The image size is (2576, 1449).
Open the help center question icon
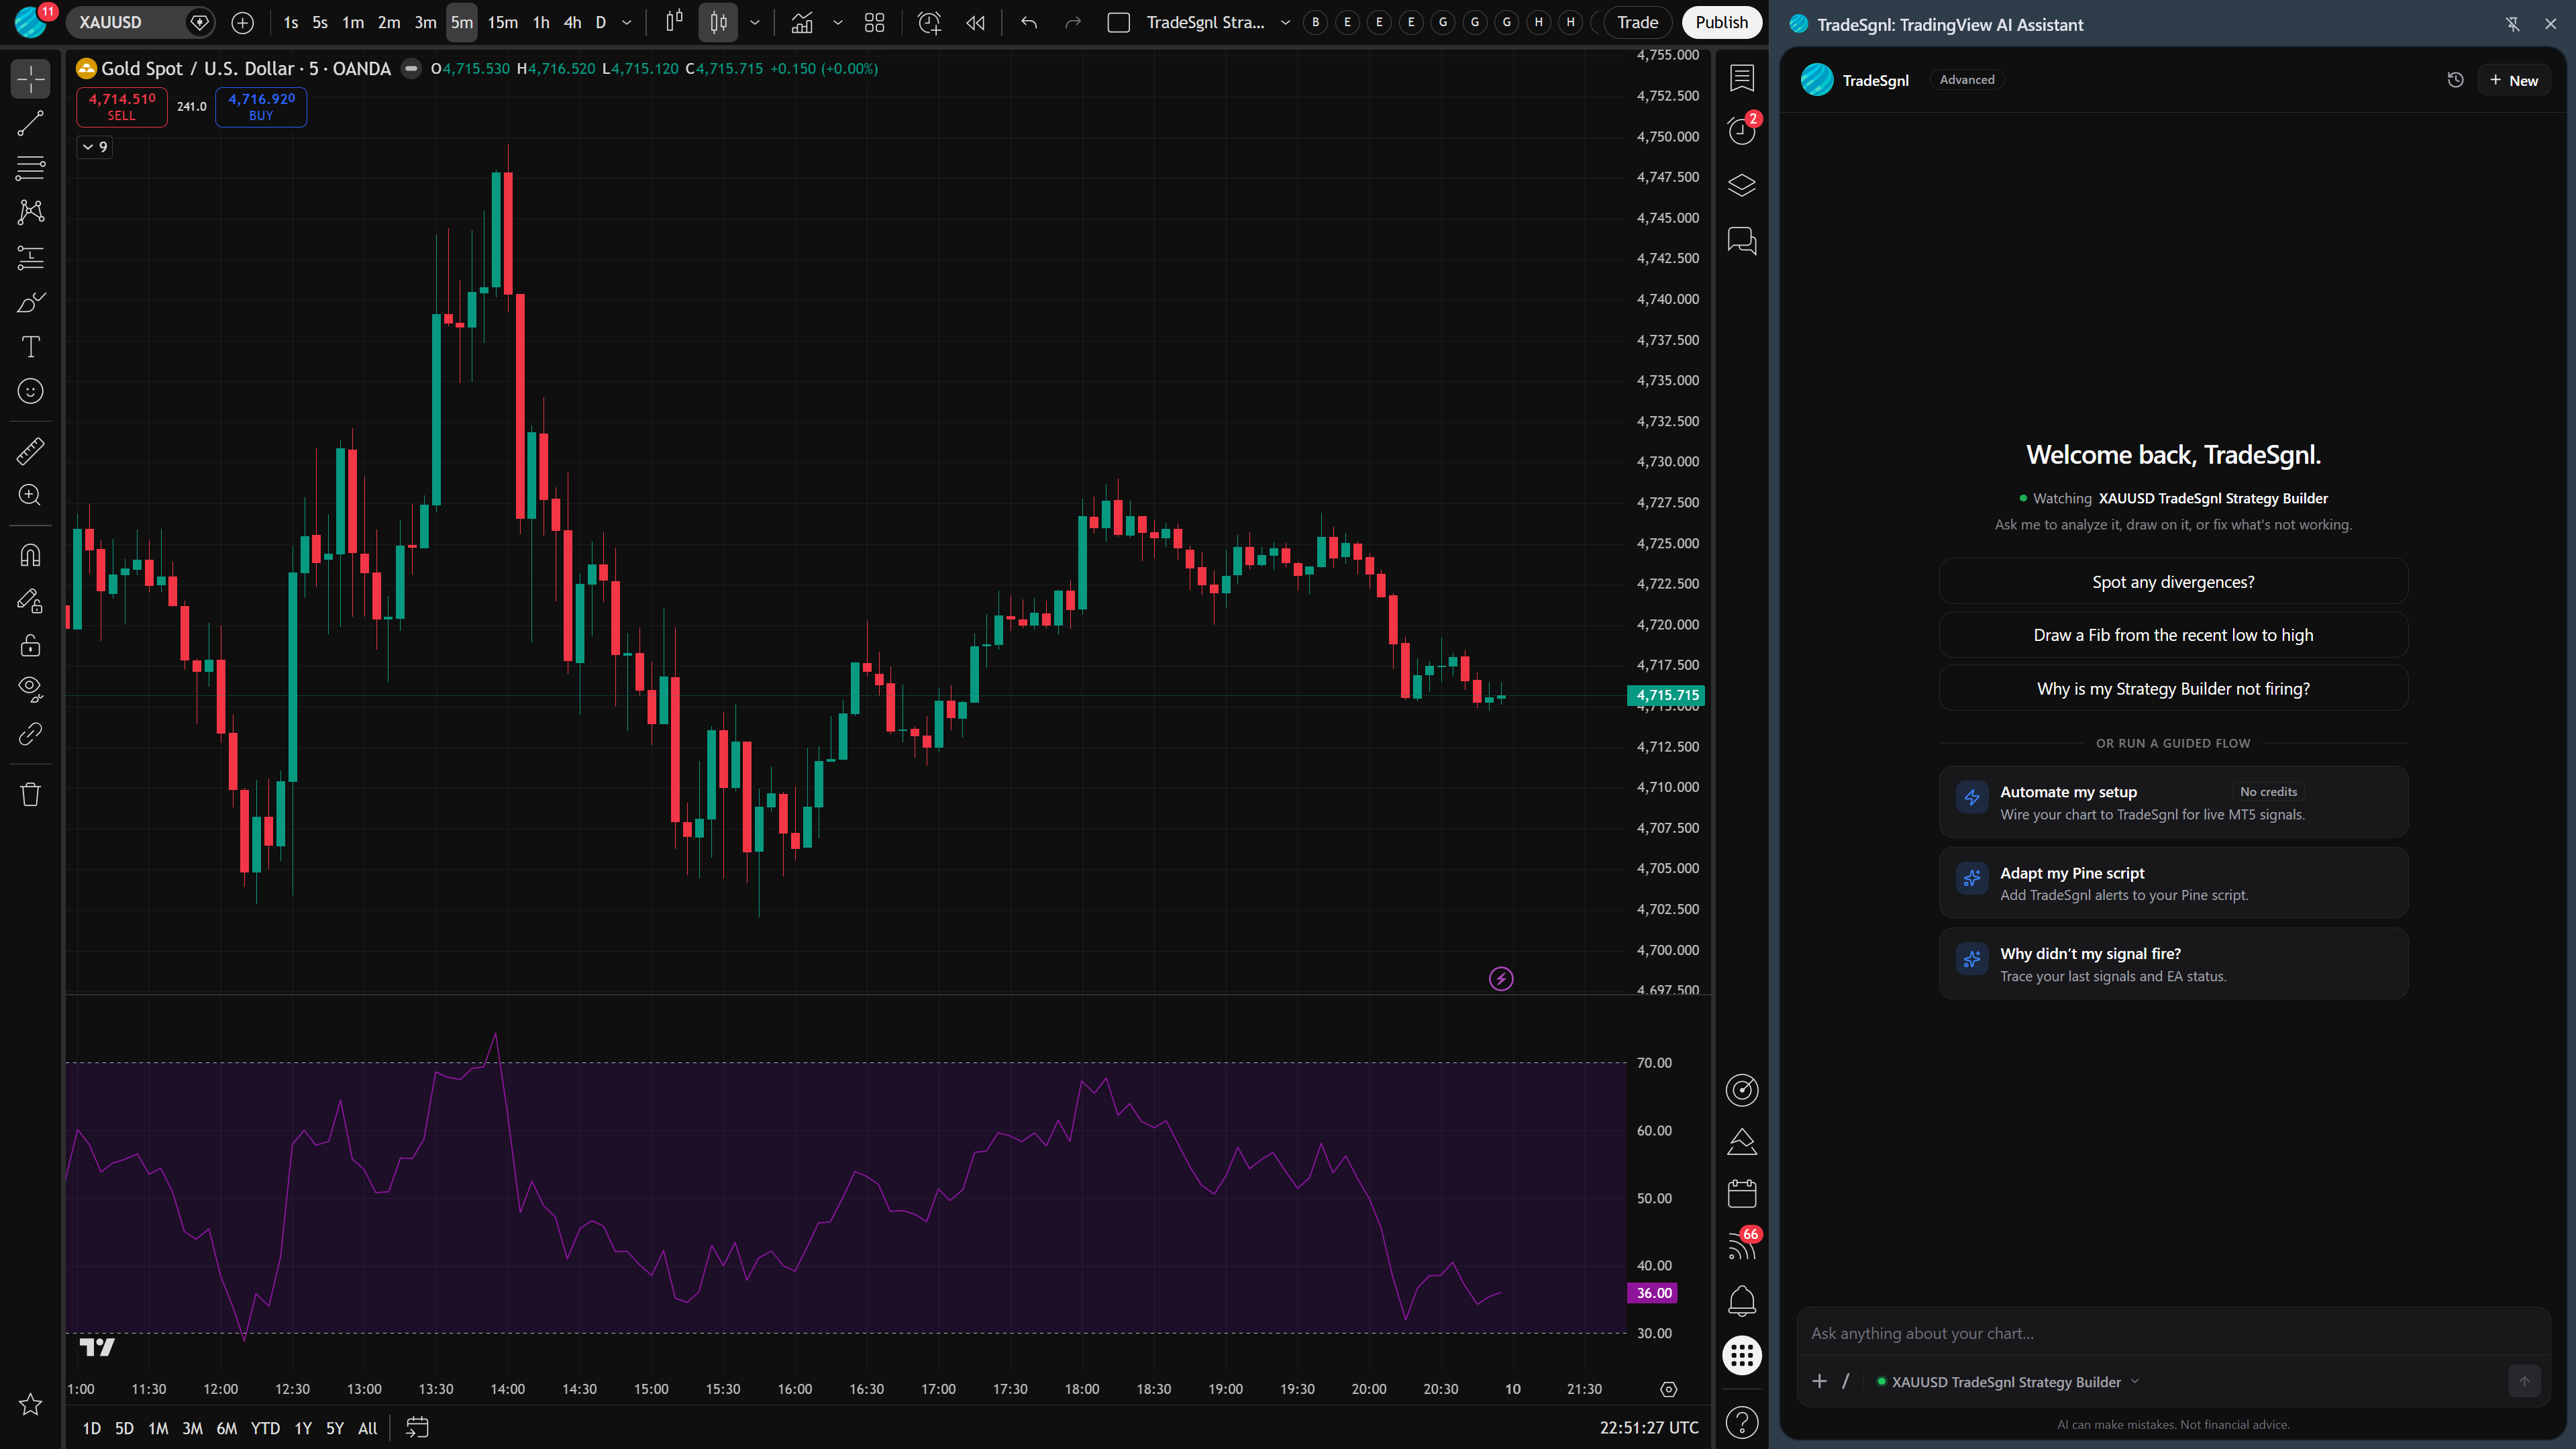tap(1742, 1422)
